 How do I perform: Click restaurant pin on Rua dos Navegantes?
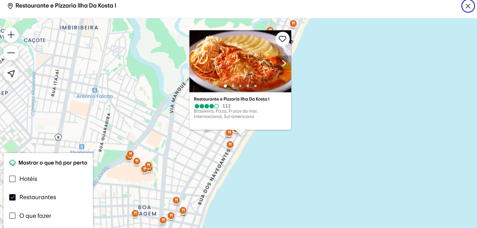tap(230, 145)
